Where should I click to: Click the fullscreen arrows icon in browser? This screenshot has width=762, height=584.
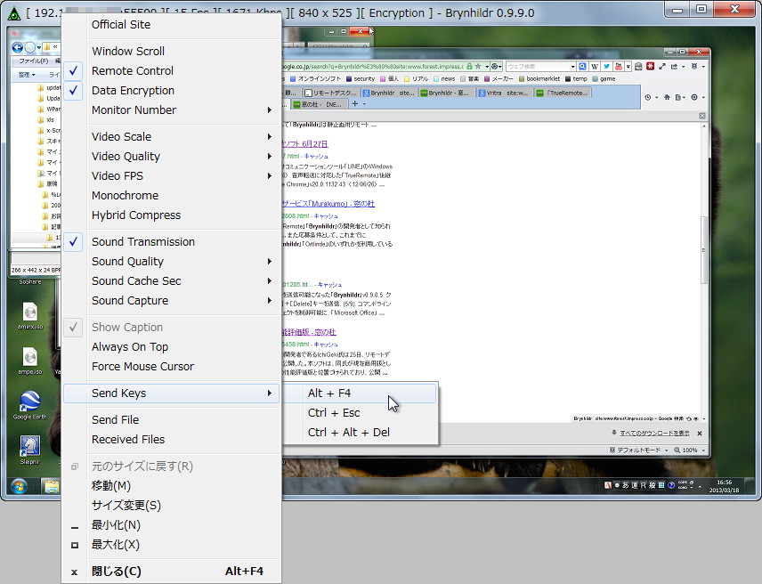tap(662, 66)
